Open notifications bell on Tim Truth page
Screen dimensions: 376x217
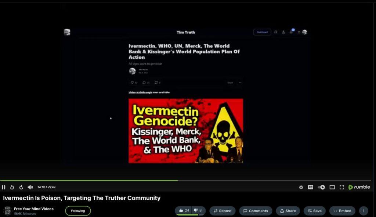291,32
